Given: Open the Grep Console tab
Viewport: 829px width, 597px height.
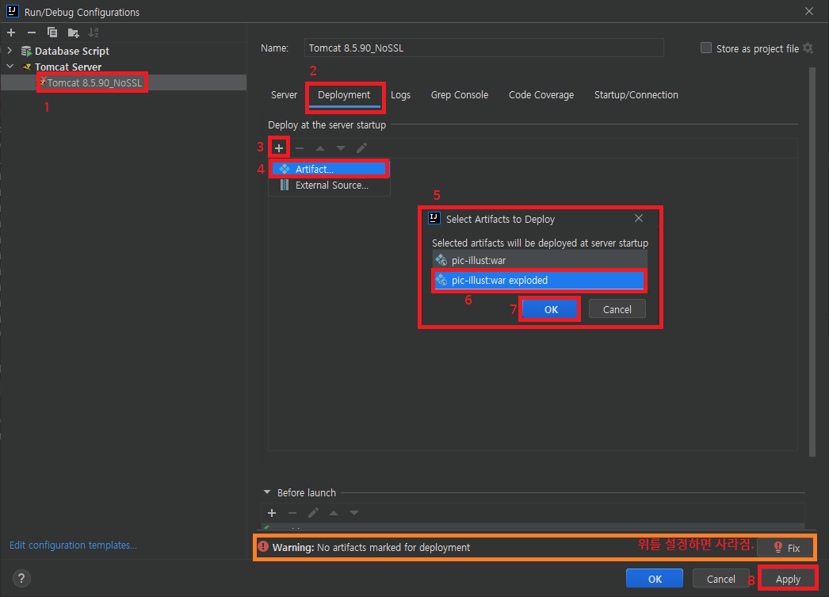Looking at the screenshot, I should 460,95.
